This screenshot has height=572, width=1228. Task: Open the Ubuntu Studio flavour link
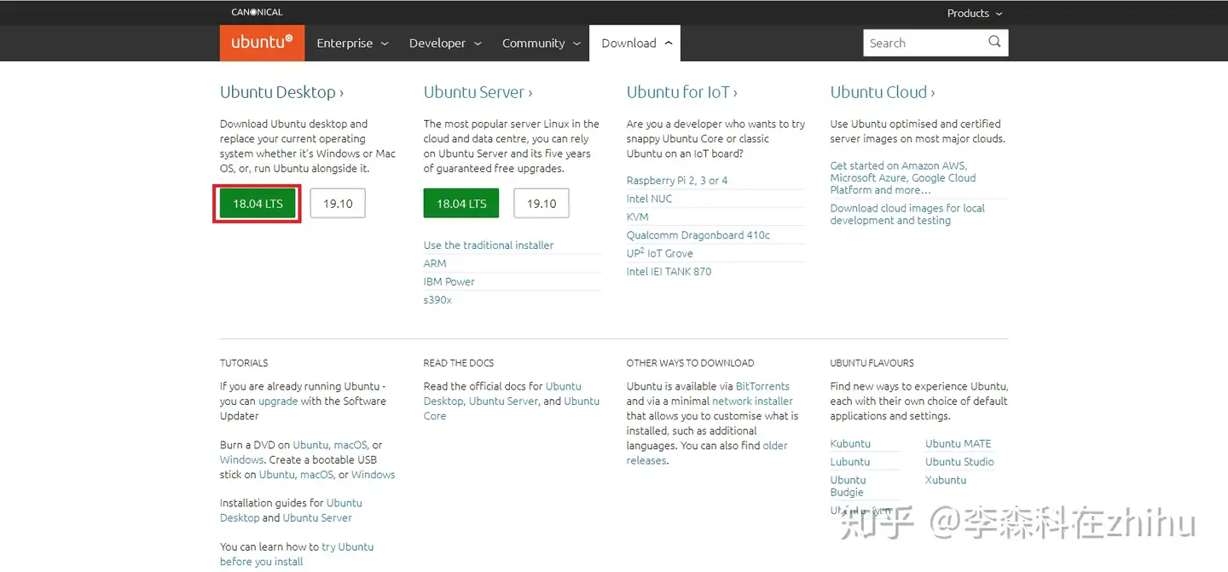(960, 462)
